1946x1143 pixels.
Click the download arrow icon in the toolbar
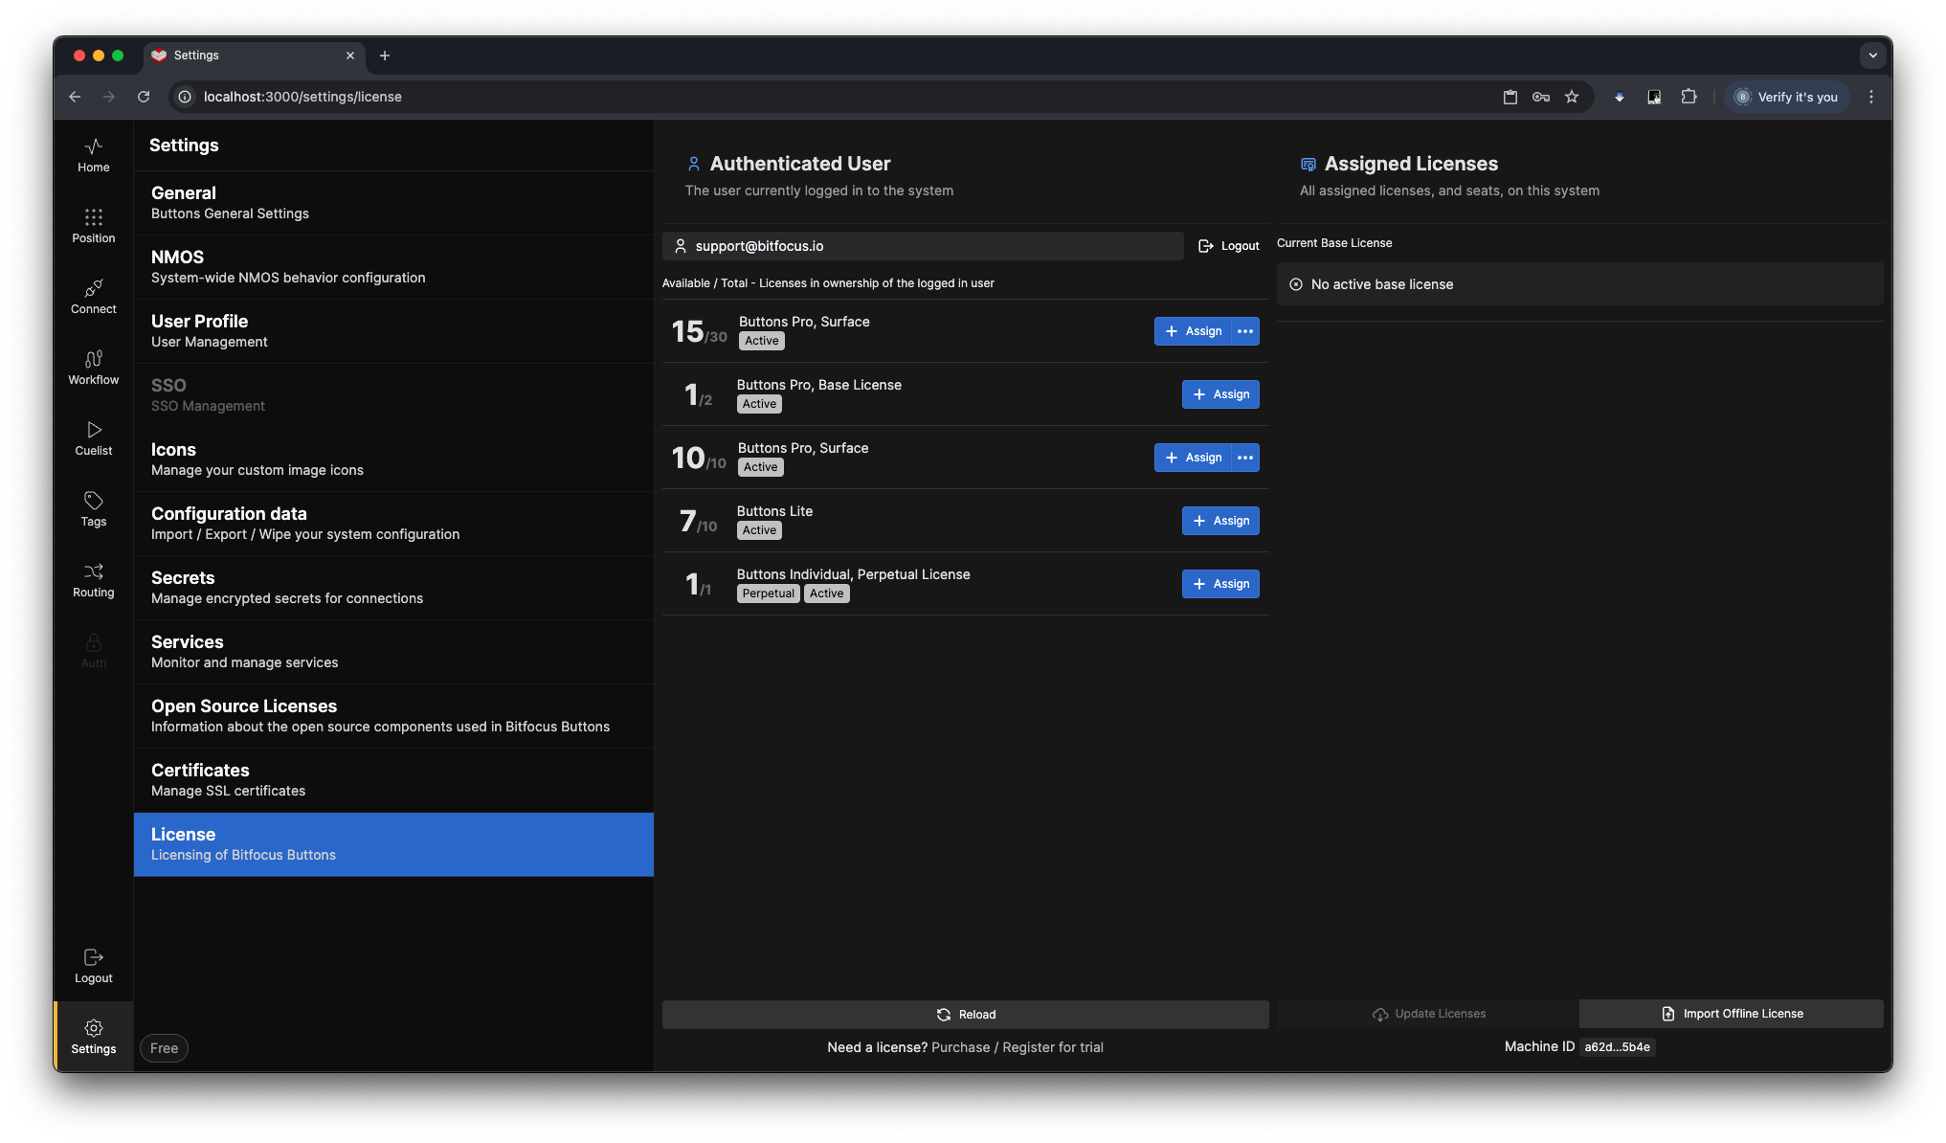1620,97
